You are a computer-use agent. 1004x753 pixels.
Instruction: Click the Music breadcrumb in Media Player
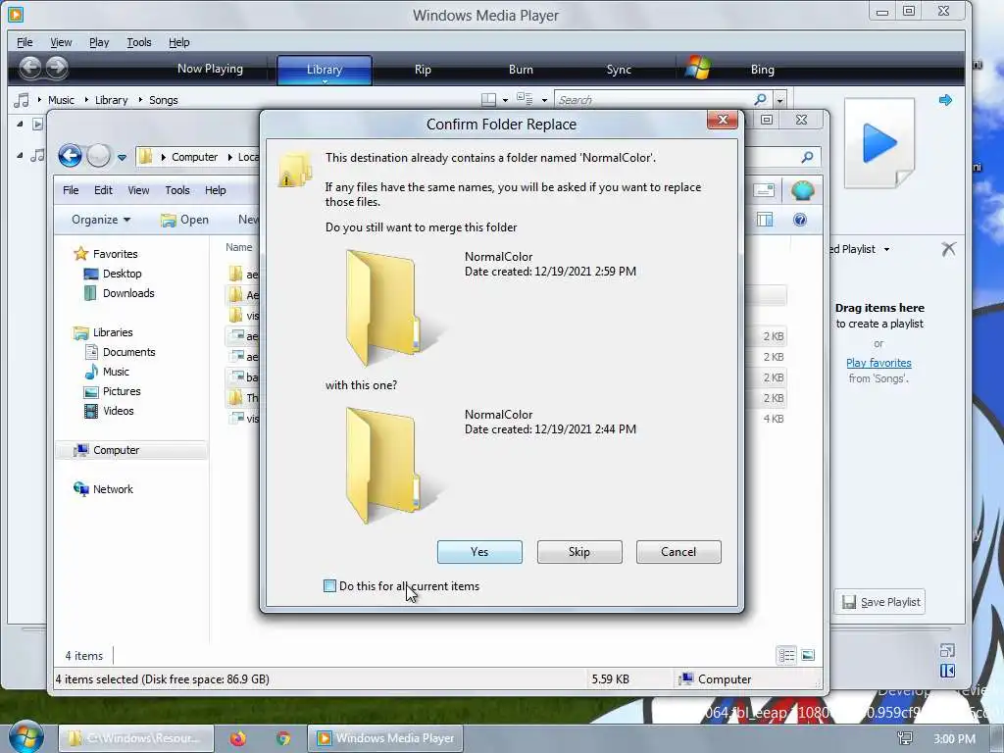tap(61, 100)
